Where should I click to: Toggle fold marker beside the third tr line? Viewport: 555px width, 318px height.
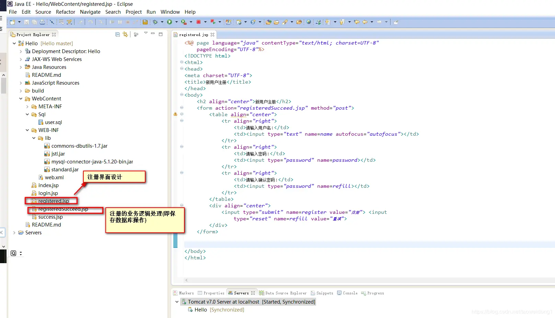click(x=182, y=173)
